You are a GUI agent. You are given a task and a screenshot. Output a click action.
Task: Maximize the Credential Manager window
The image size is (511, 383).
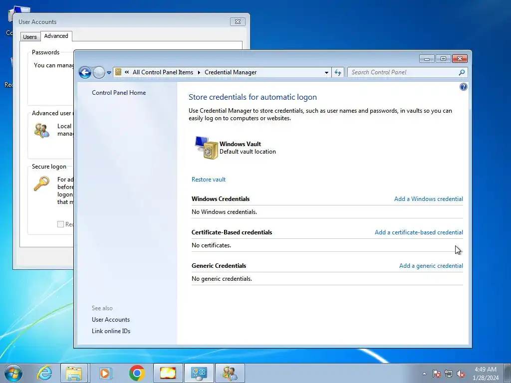(443, 59)
